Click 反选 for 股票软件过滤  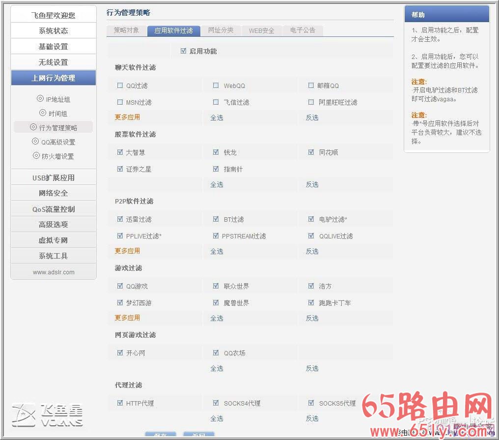click(312, 184)
